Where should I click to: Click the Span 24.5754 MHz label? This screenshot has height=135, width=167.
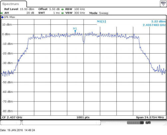coord(150,117)
